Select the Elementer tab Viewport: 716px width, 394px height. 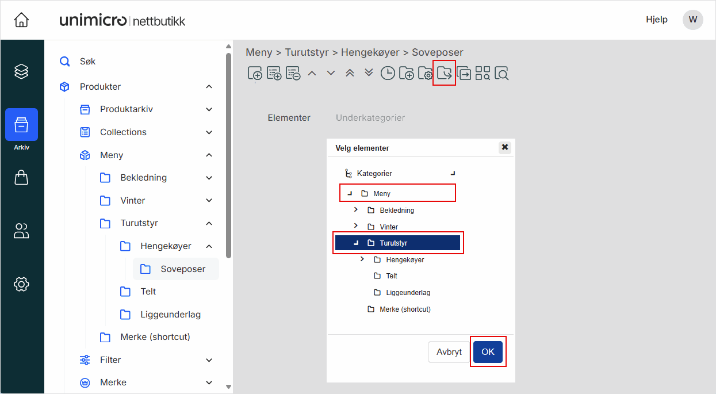289,118
